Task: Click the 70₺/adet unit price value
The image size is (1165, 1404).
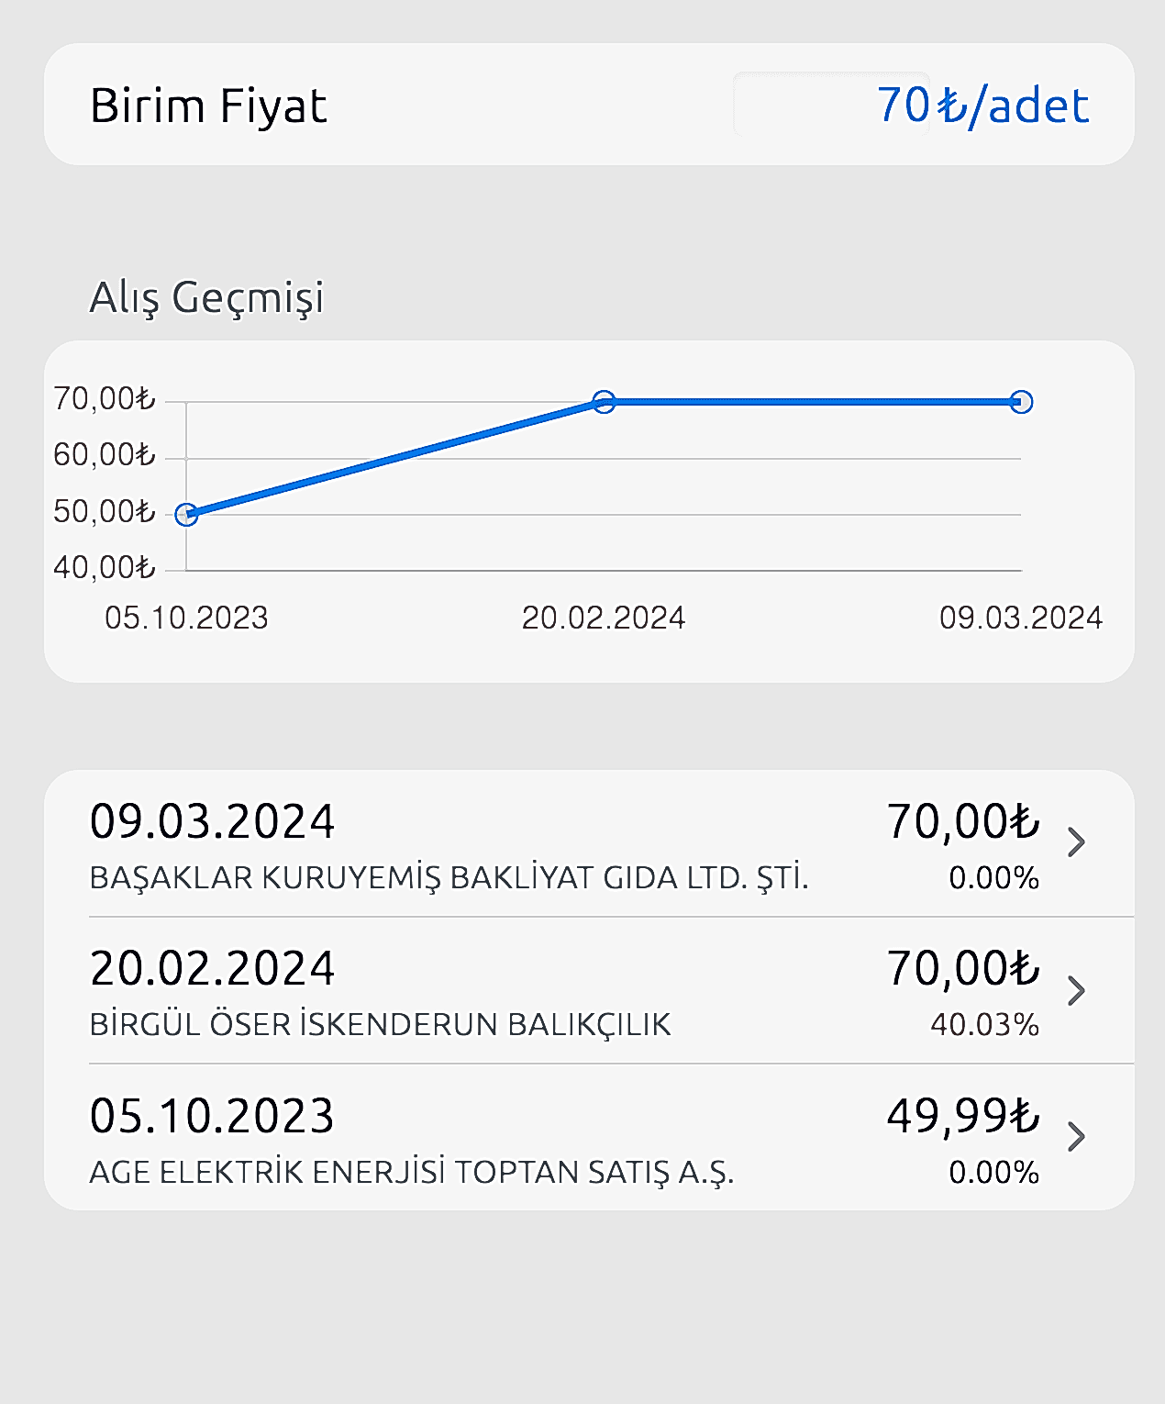Action: click(982, 105)
